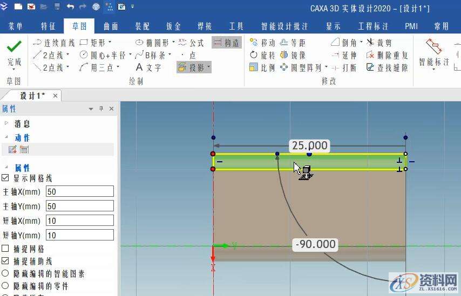Switch to the 钣金 ribbon tab
This screenshot has width=461, height=296.
coord(173,26)
